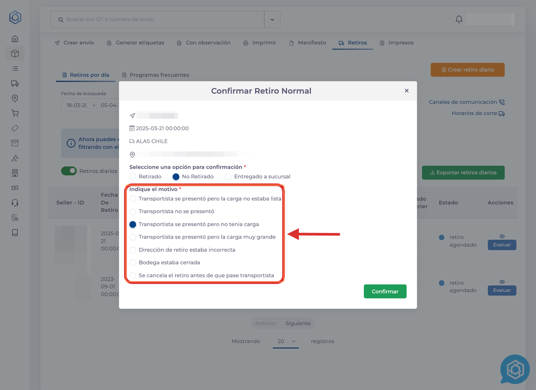The height and width of the screenshot is (390, 536).
Task: Click the OT search input field
Action: 159,19
